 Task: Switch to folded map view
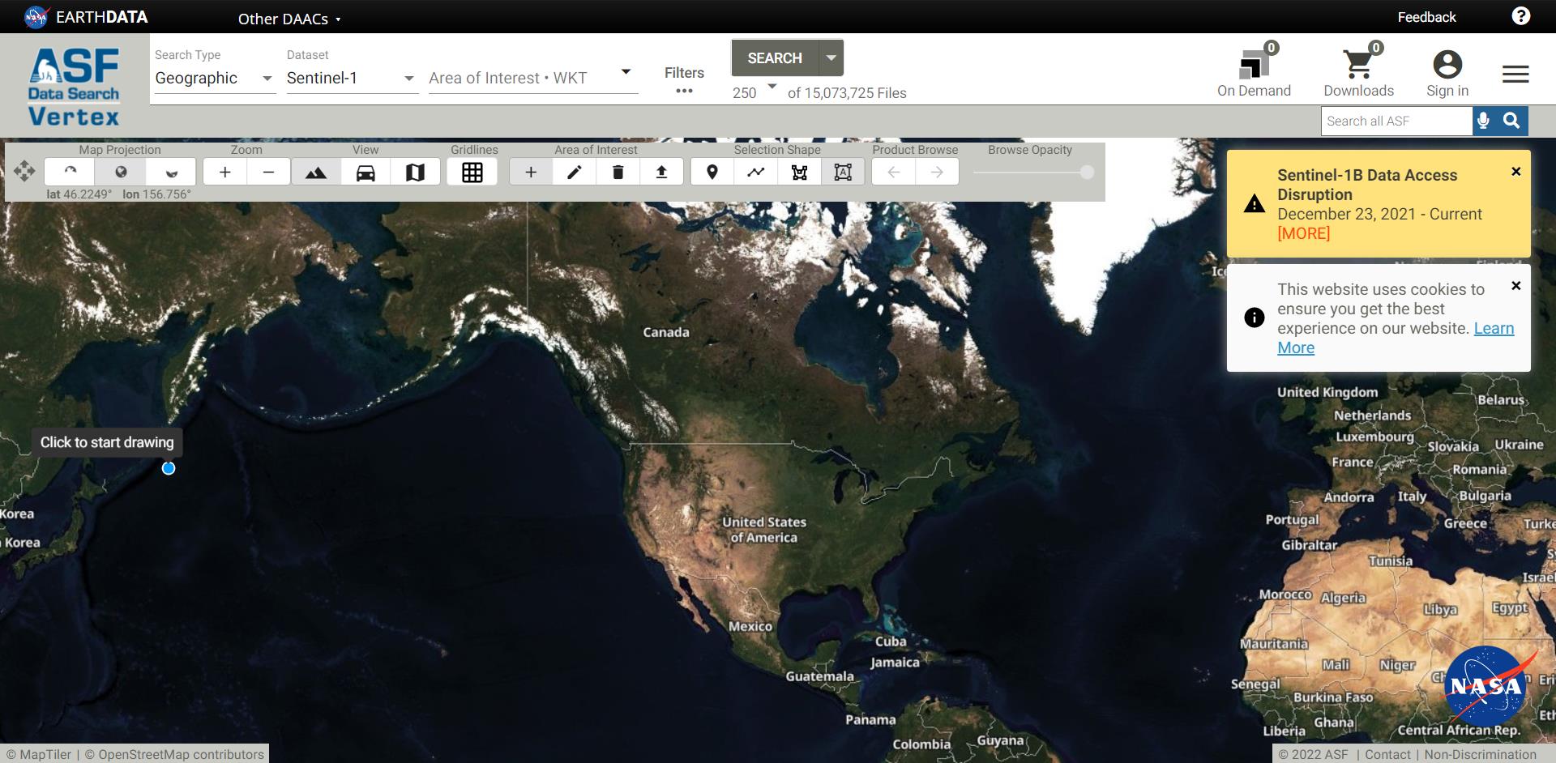tap(415, 172)
